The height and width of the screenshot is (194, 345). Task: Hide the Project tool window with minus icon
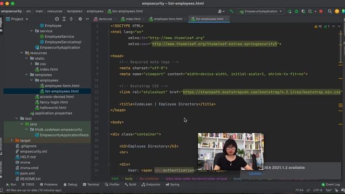pyautogui.click(x=87, y=19)
